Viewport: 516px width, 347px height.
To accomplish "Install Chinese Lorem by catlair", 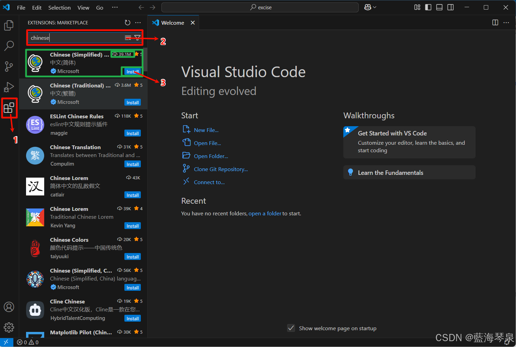I will point(133,195).
